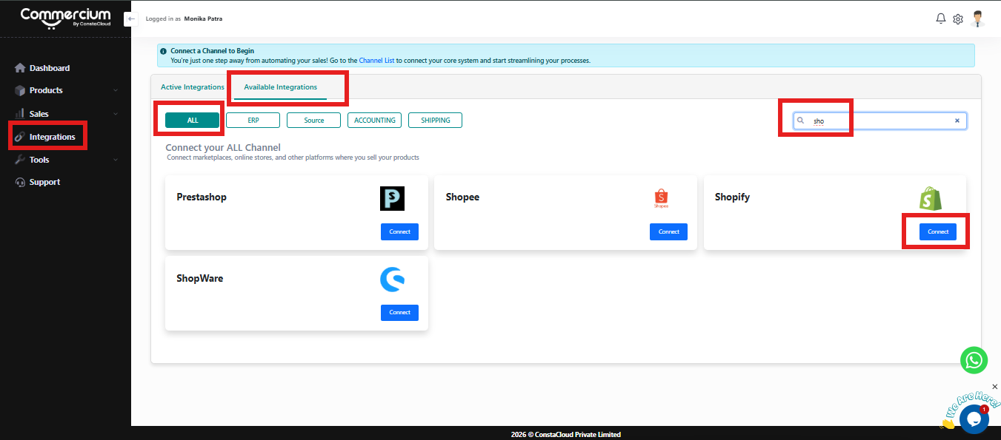This screenshot has width=1001, height=440.
Task: Click the Support headset icon
Action: click(20, 182)
